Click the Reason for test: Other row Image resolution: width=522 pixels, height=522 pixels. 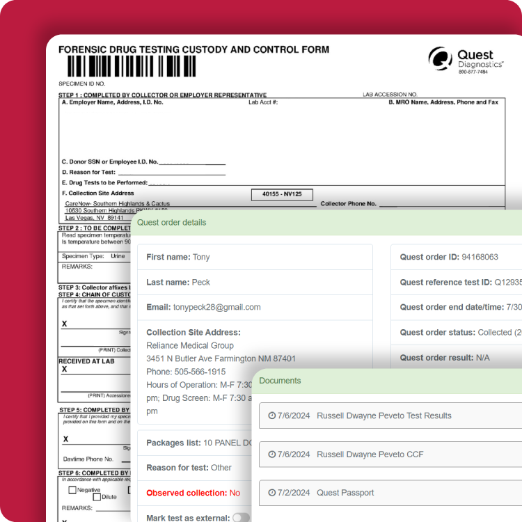point(195,468)
